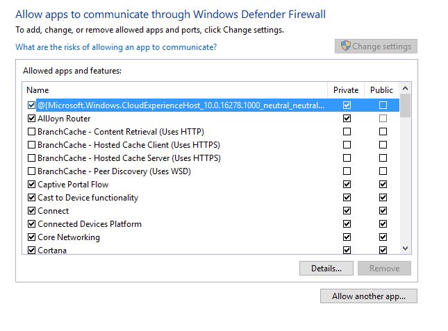This screenshot has height=331, width=448.
Task: Click the Private column header
Action: 346,90
